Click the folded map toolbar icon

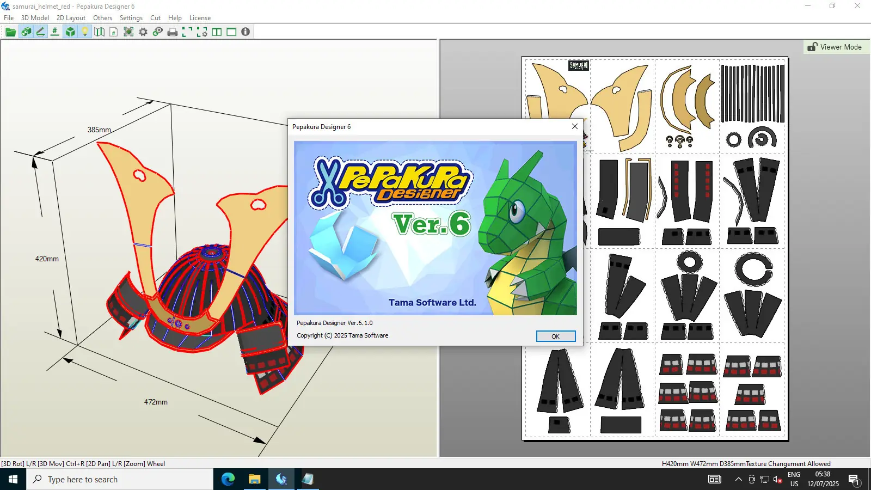point(99,32)
